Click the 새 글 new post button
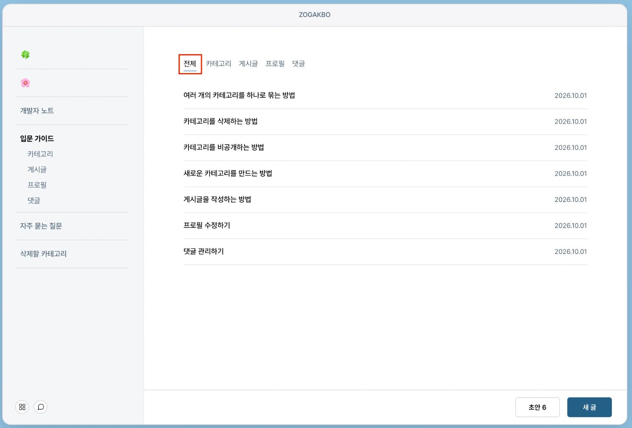This screenshot has width=632, height=428. (589, 407)
